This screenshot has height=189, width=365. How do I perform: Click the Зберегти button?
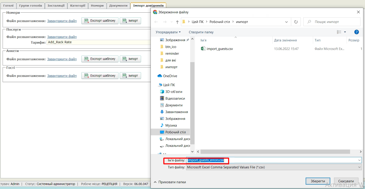pos(318,181)
